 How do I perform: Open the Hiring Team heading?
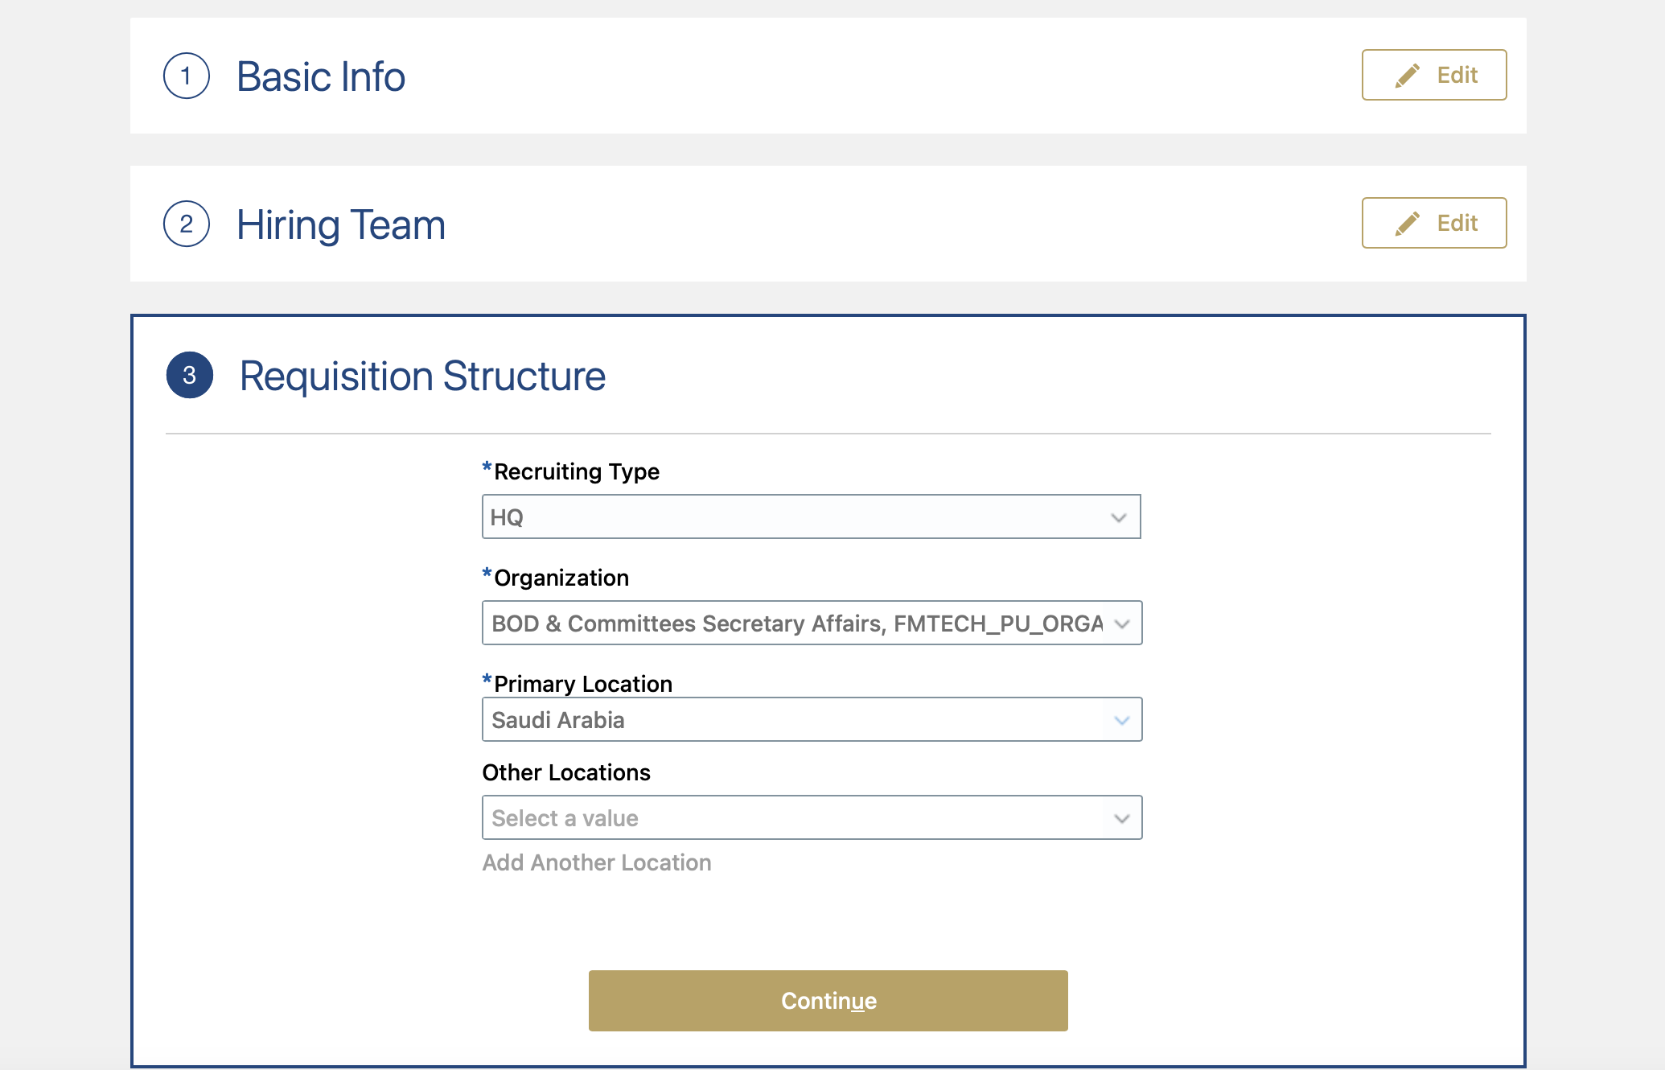click(341, 224)
